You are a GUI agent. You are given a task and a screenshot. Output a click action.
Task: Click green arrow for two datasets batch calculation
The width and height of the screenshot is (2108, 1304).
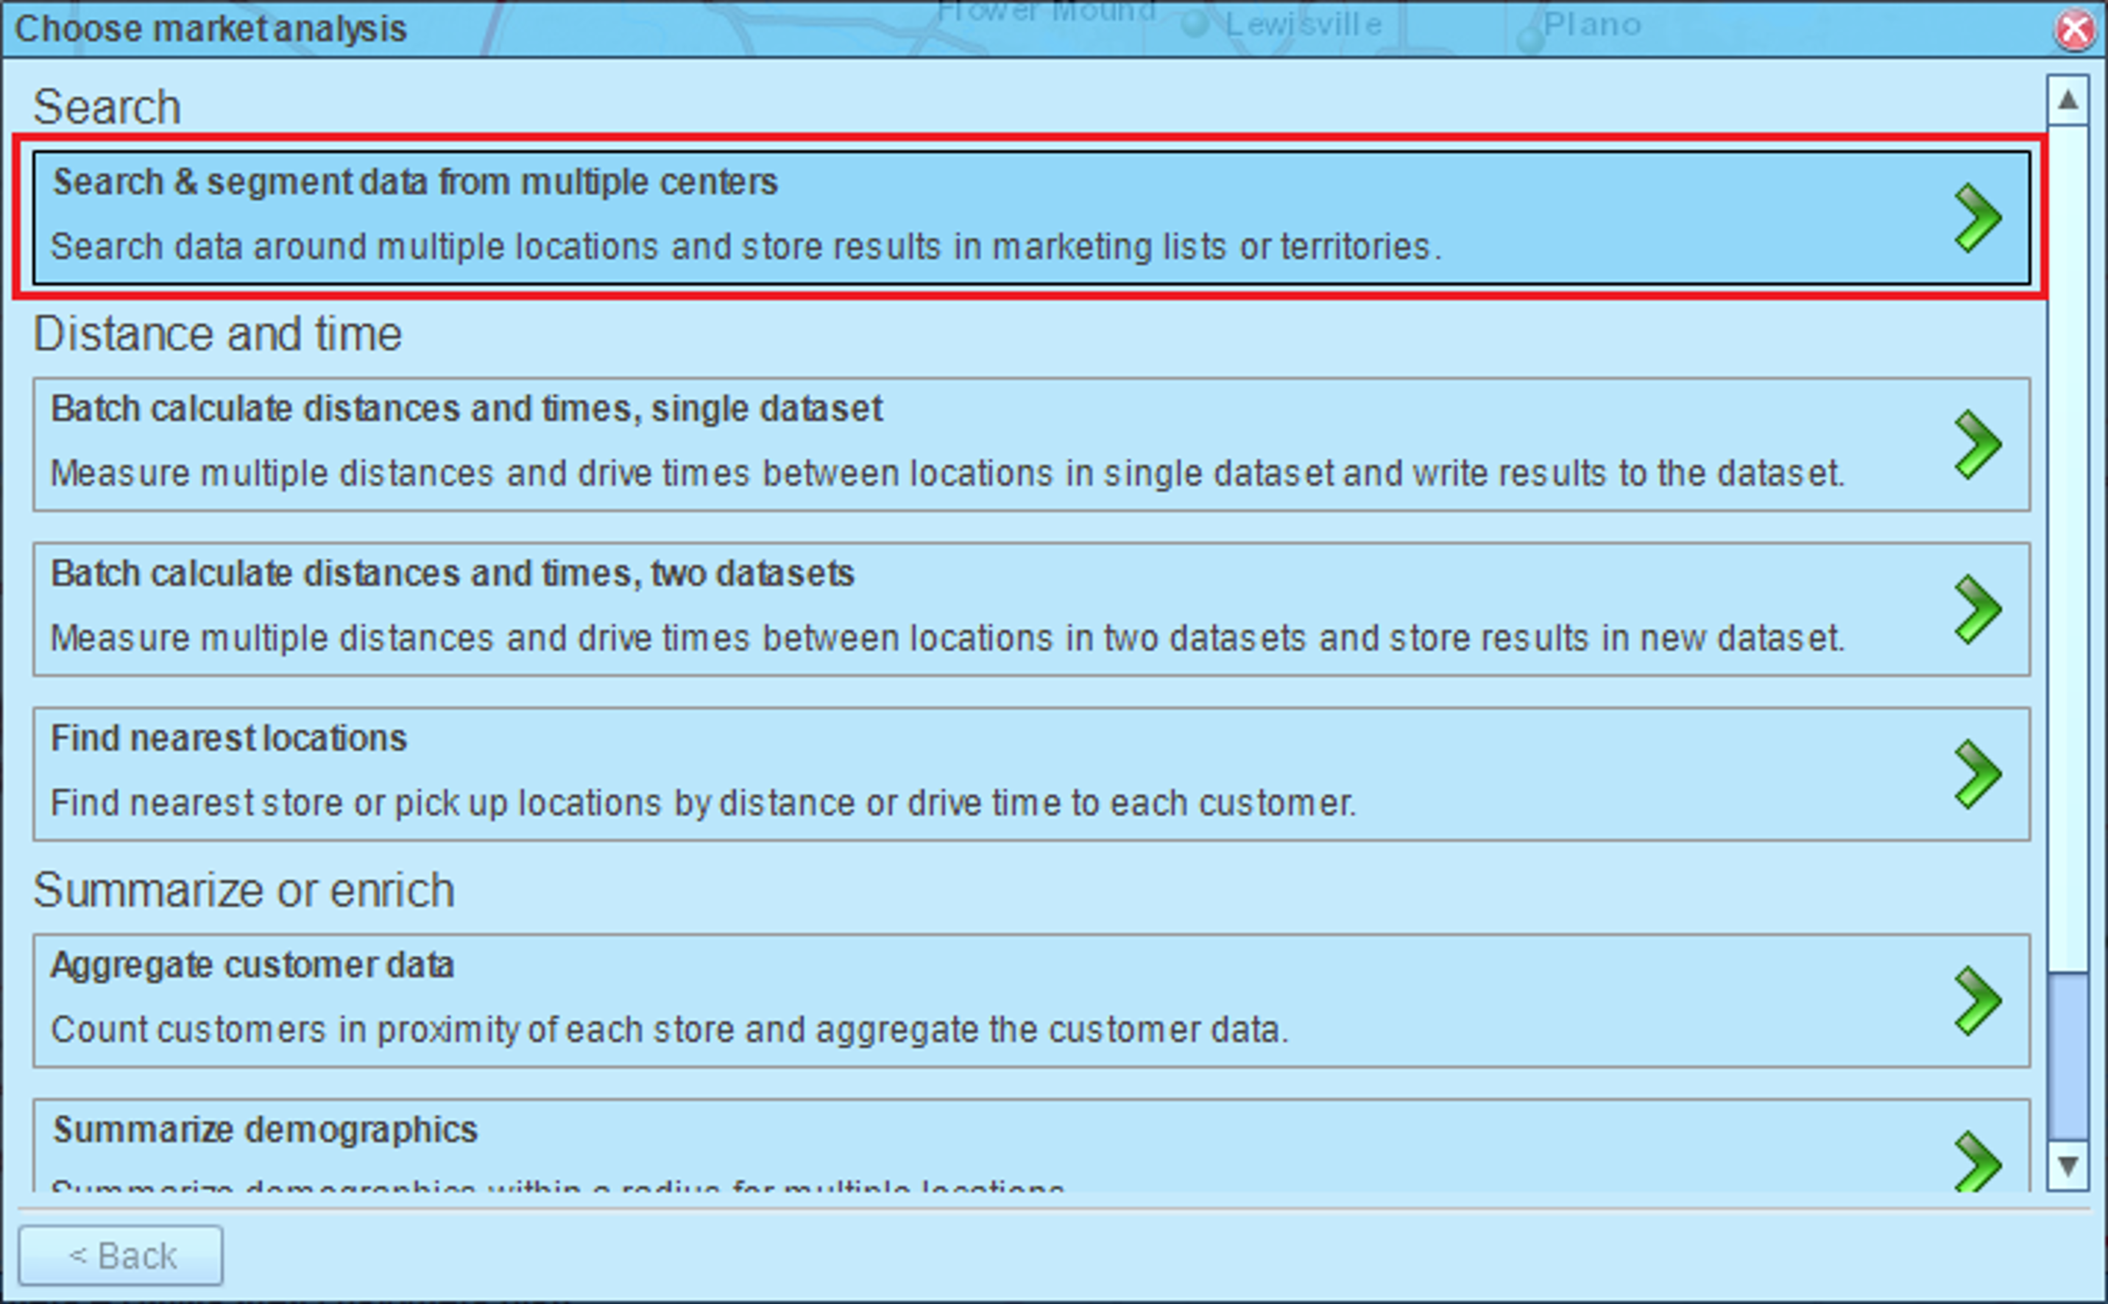[1977, 610]
